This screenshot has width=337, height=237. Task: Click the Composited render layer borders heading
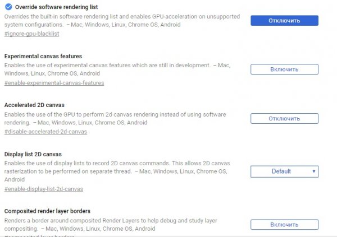(47, 211)
